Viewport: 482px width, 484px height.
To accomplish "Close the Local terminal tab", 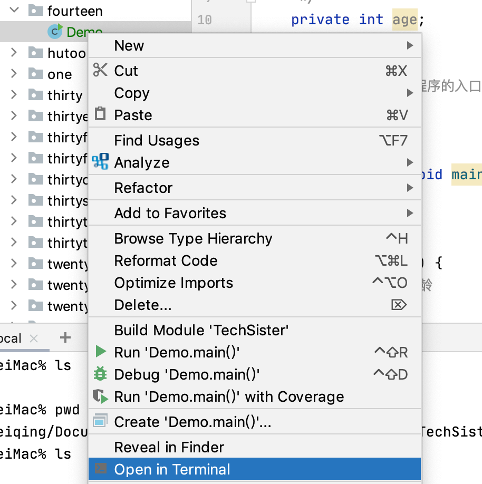I will tap(34, 338).
